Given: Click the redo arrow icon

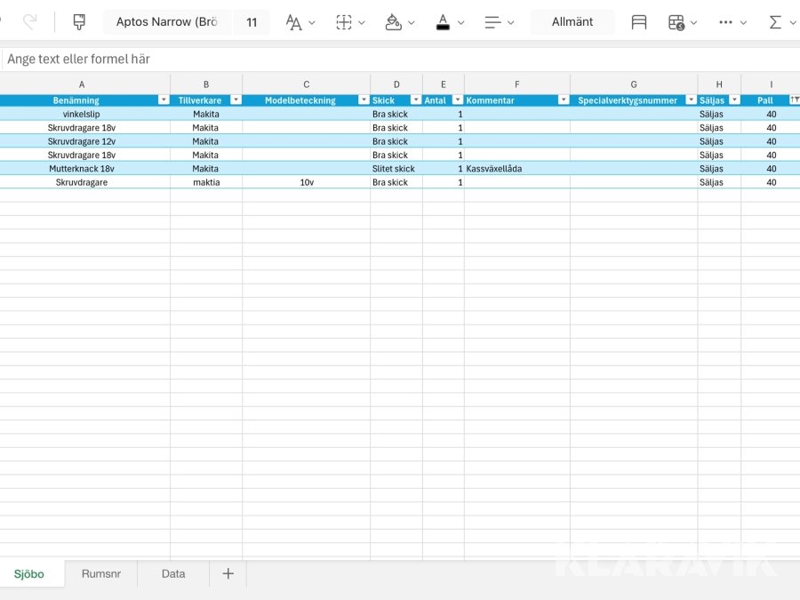Looking at the screenshot, I should [29, 22].
